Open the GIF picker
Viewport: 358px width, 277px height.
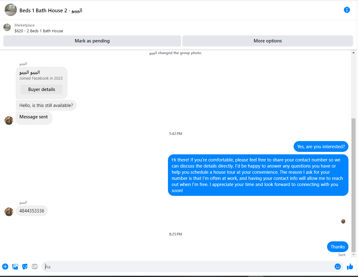coord(34,267)
